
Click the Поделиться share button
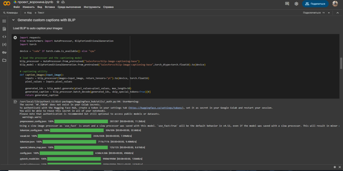click(316, 4)
